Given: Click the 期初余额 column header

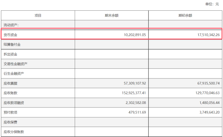Looking at the screenshot, I should [x=185, y=15].
